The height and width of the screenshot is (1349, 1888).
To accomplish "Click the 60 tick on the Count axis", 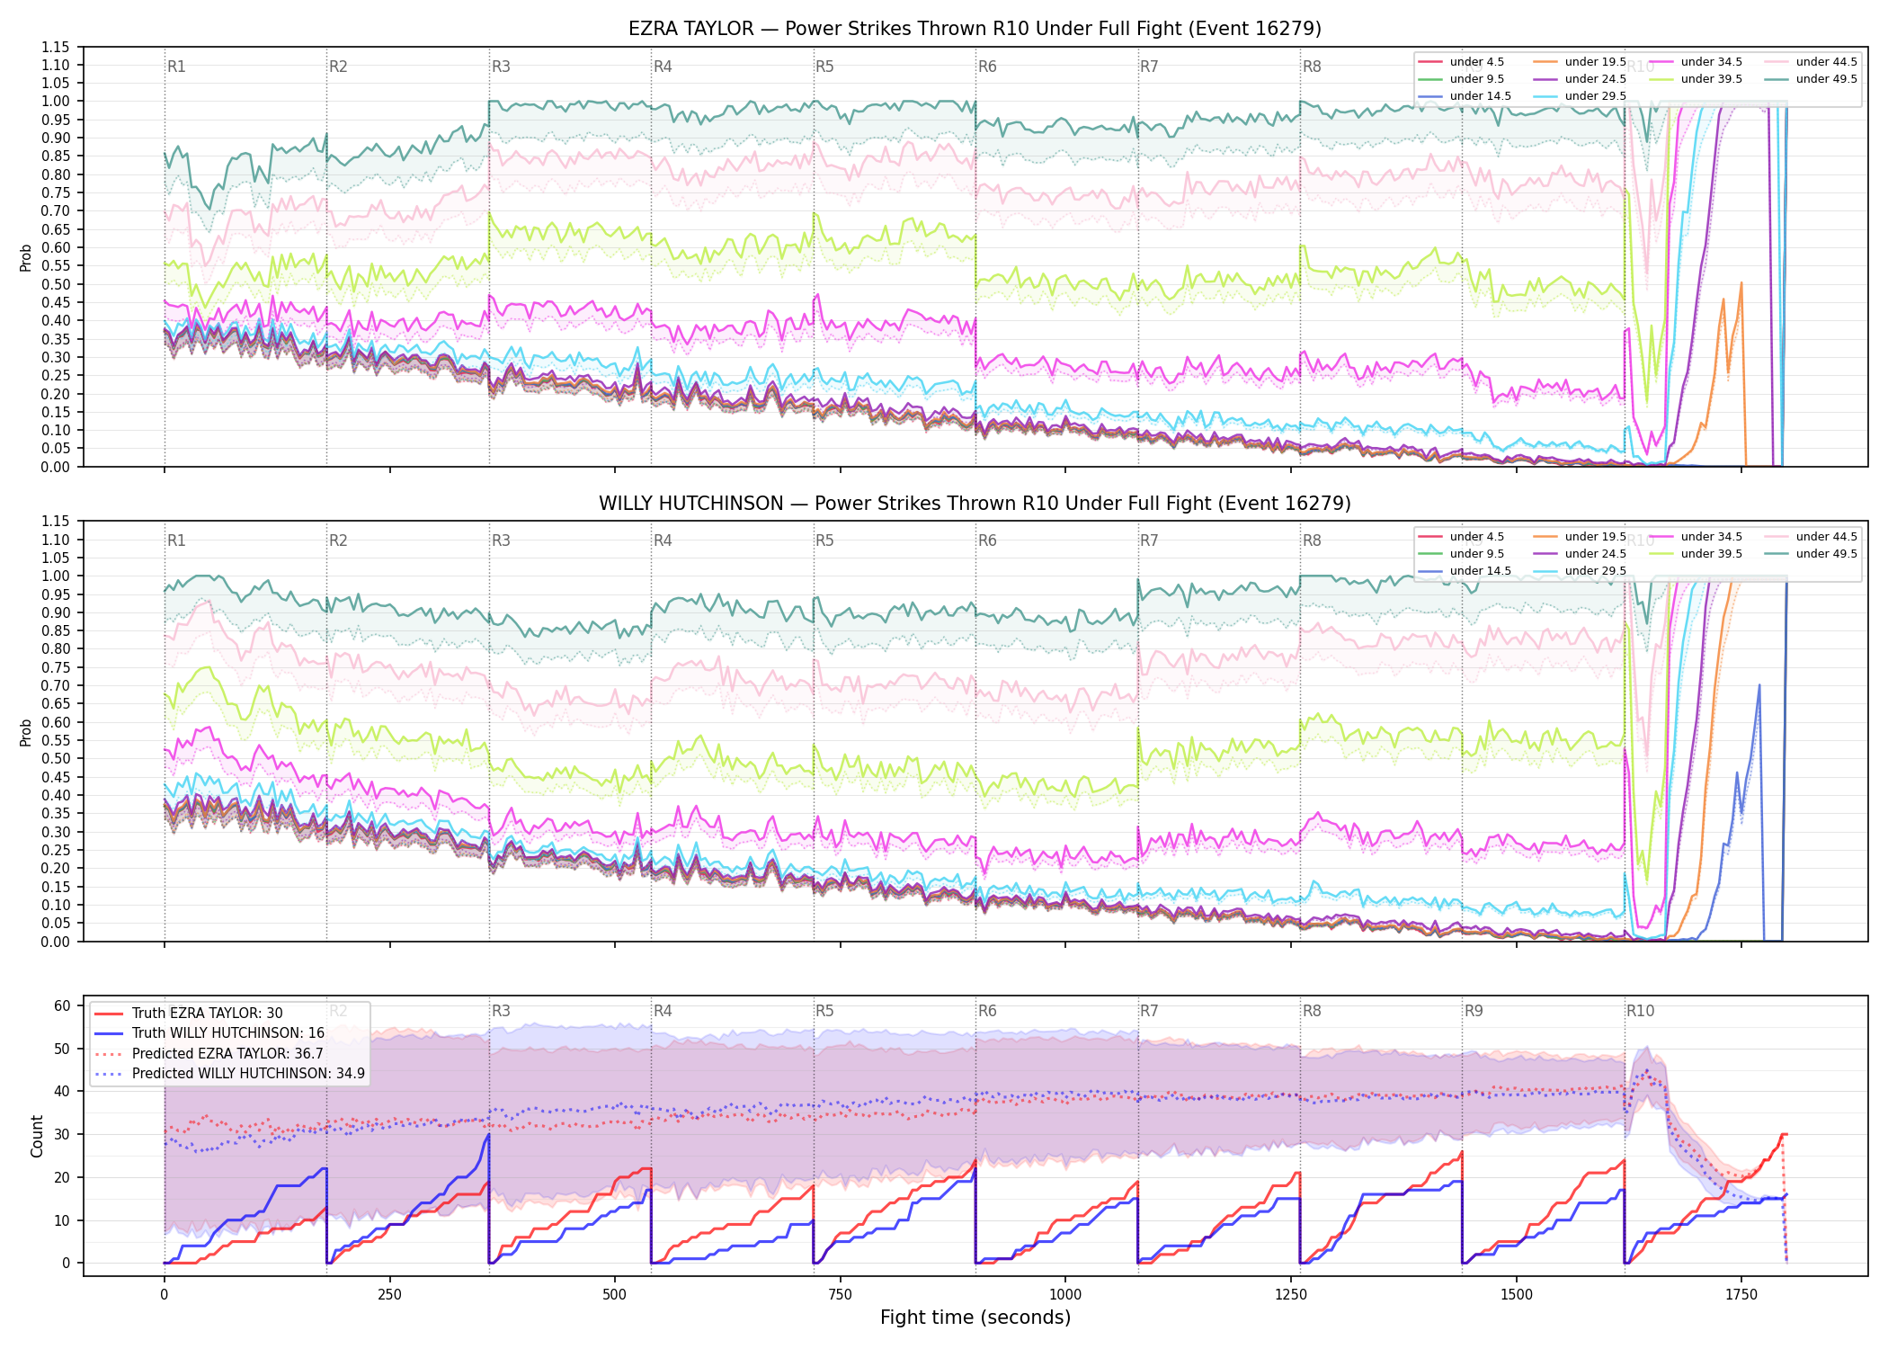I will tap(62, 1005).
